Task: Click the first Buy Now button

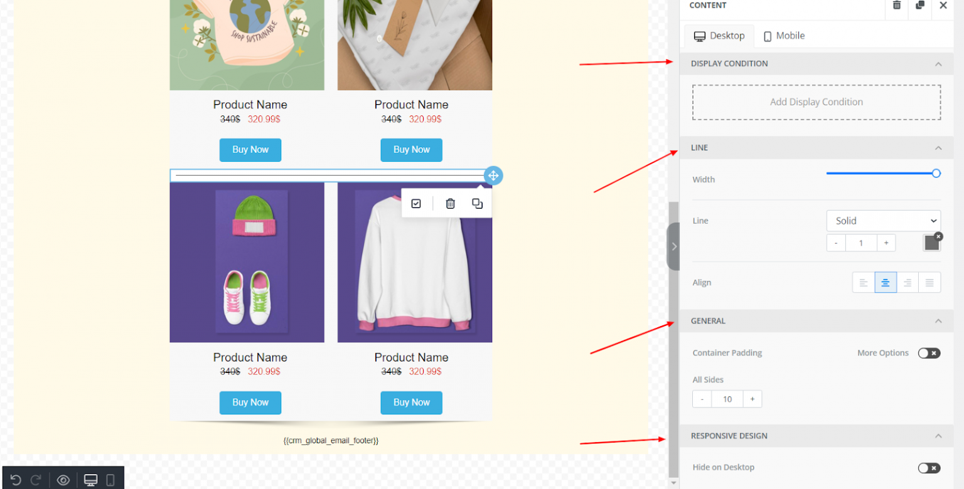Action: pos(250,150)
